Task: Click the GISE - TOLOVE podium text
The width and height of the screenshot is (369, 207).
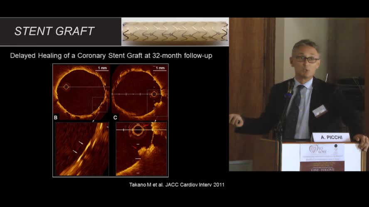Action: [322, 165]
